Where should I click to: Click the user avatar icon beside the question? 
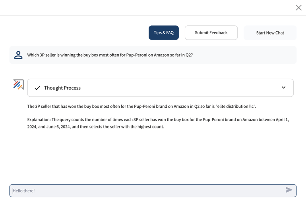(x=18, y=55)
